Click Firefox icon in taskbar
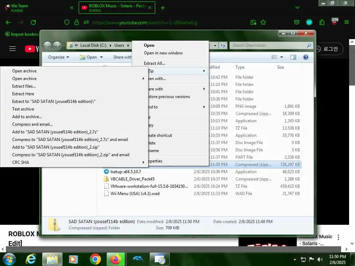355x266 pixels. pyautogui.click(x=116, y=259)
